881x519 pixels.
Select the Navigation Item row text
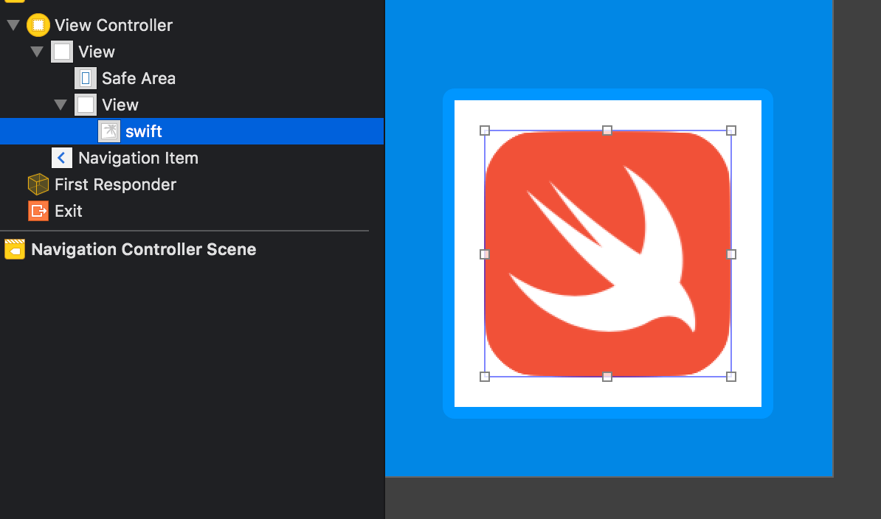(138, 158)
